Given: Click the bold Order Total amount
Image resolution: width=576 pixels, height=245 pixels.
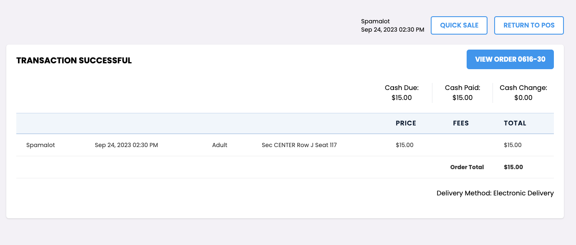Looking at the screenshot, I should (x=513, y=167).
